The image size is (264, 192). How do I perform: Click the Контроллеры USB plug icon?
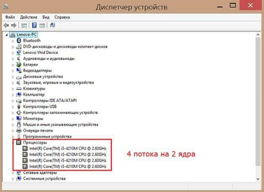coord(19,107)
